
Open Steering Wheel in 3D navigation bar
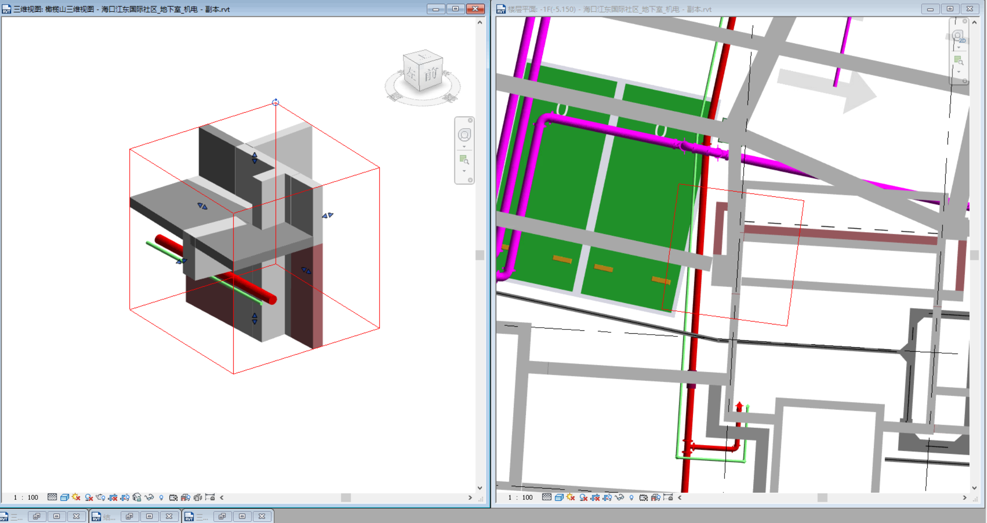tap(464, 135)
